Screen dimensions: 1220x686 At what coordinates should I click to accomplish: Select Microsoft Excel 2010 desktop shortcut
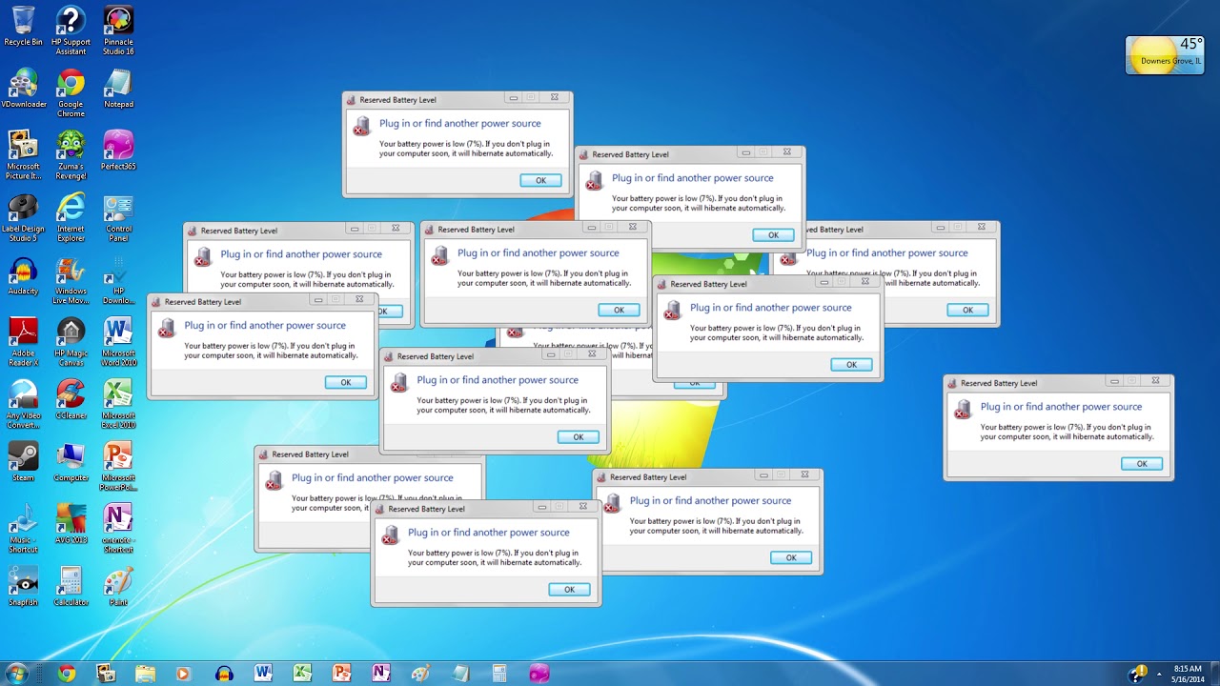click(118, 404)
